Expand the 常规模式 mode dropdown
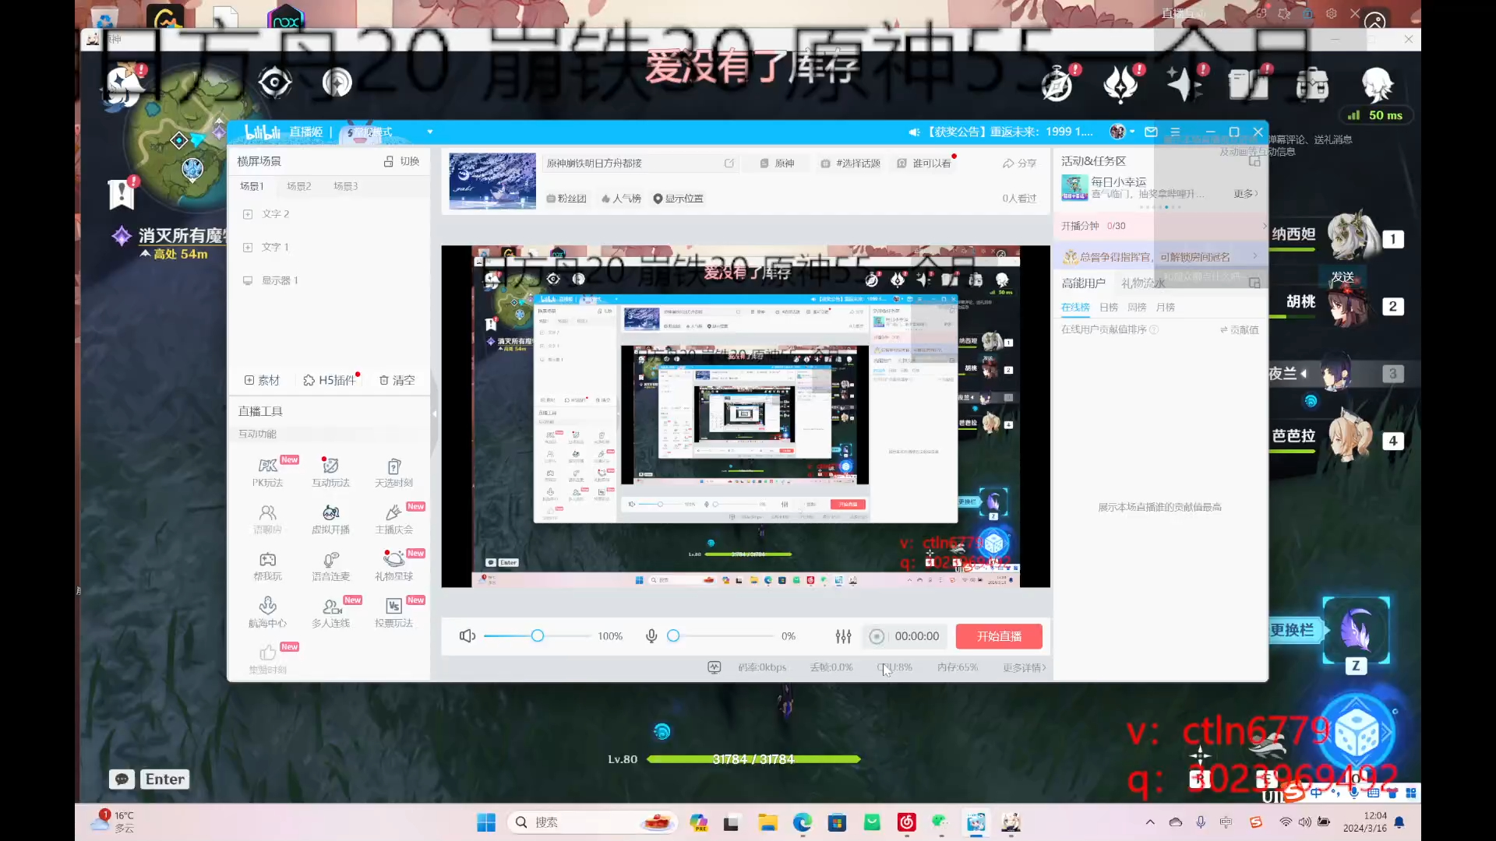This screenshot has height=841, width=1496. [x=429, y=132]
